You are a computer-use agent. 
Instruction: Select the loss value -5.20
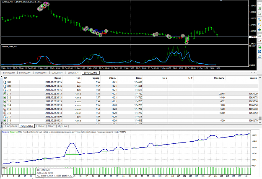(x=222, y=109)
